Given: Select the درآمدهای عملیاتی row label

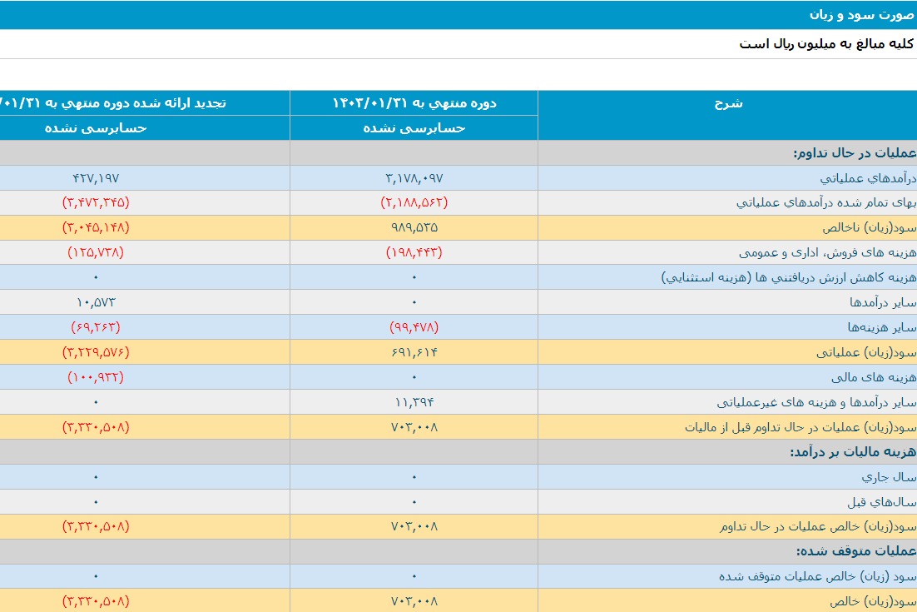Looking at the screenshot, I should pyautogui.click(x=868, y=178).
